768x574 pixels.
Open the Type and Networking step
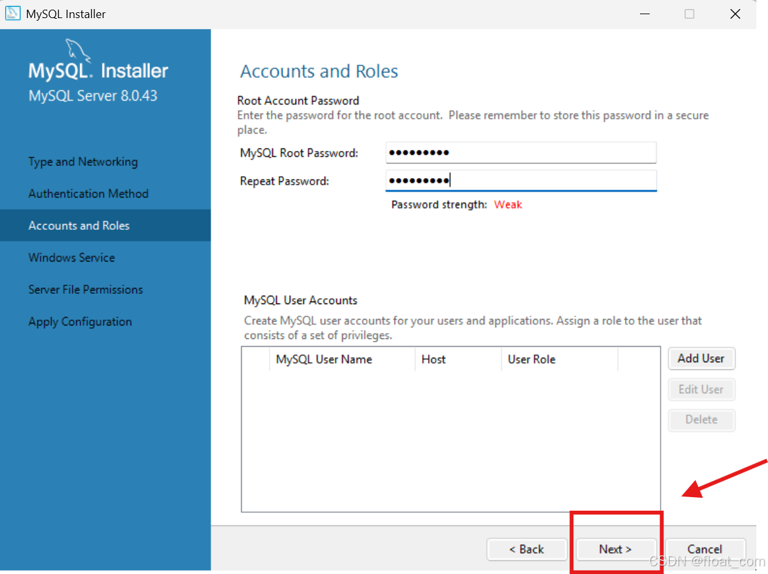click(83, 161)
